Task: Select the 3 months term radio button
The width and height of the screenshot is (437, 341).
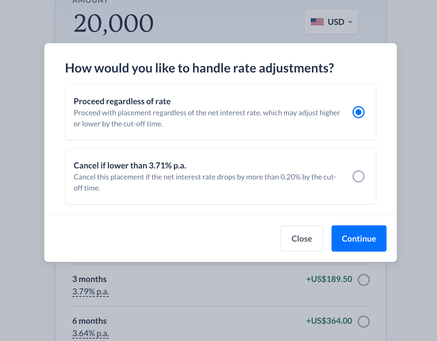Action: point(364,280)
